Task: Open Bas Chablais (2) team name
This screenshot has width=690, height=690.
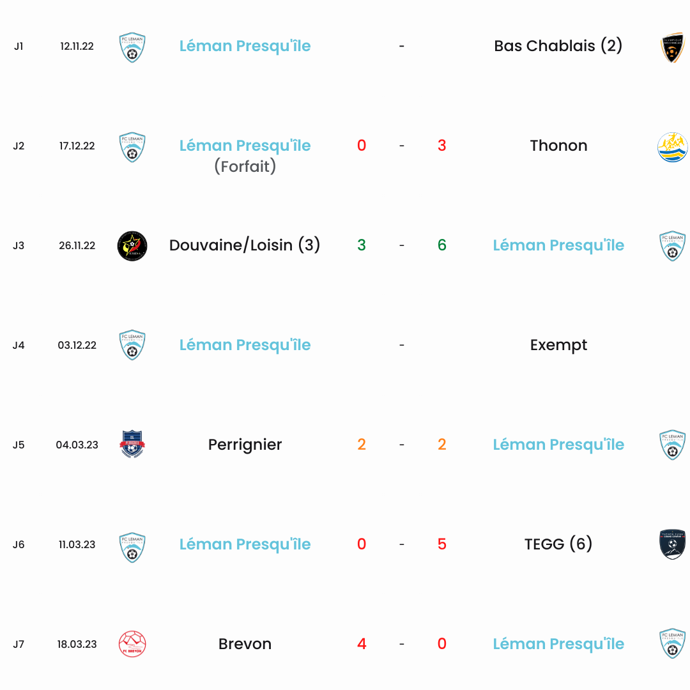Action: [558, 46]
